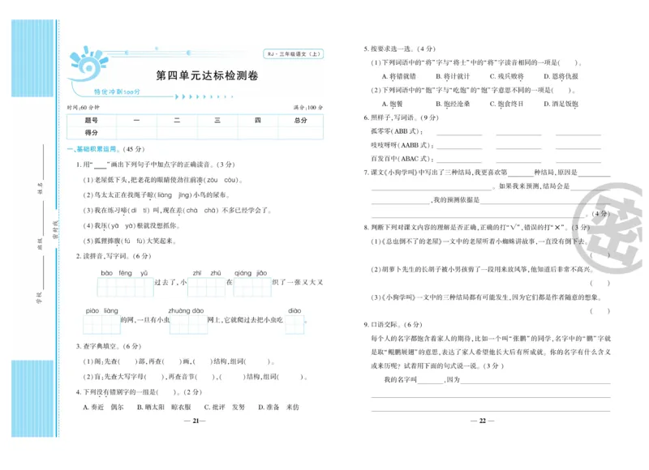Viewport: 649px width, 470px height.
Task: Select the 题号 row header
Action: pos(89,120)
